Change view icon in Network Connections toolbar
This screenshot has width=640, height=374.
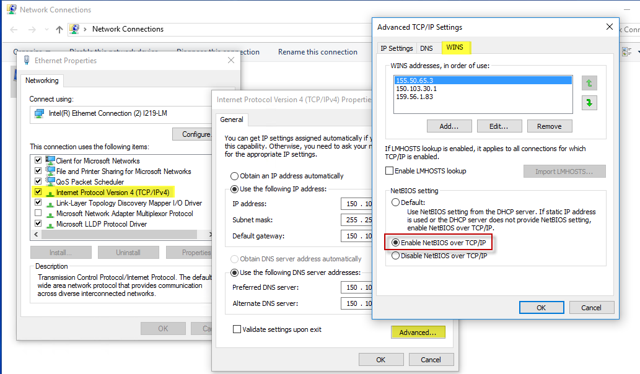point(626,52)
